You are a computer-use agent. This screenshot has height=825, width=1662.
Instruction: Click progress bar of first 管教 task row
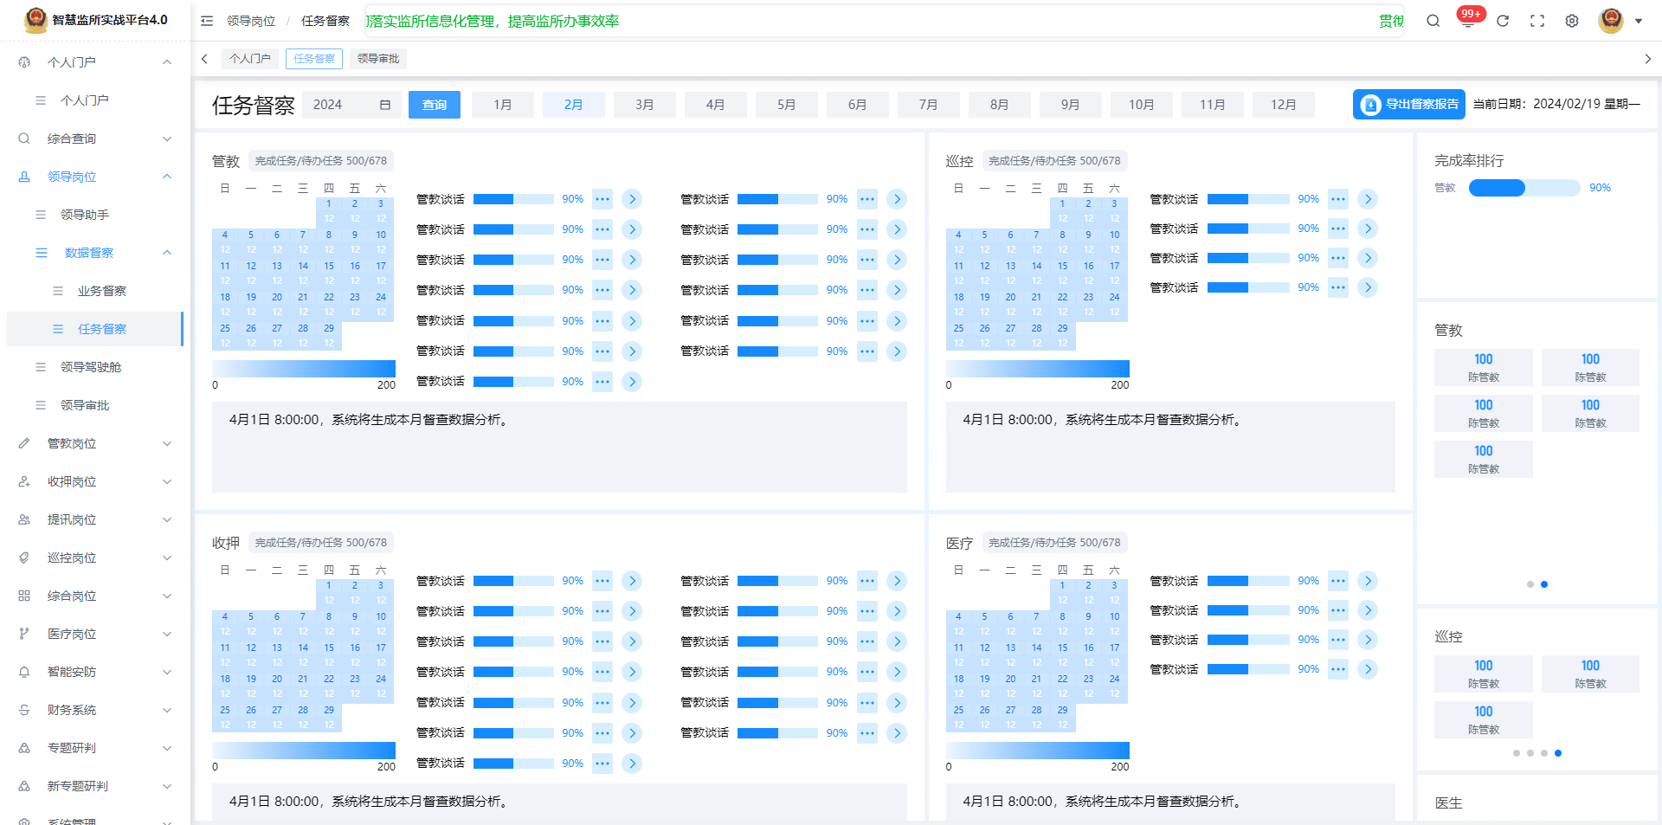point(513,199)
